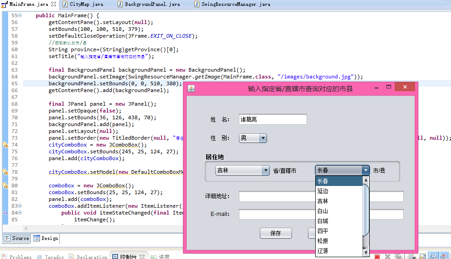The image size is (451, 259).
Task: Click the Design tab's form icon
Action: tap(36, 238)
